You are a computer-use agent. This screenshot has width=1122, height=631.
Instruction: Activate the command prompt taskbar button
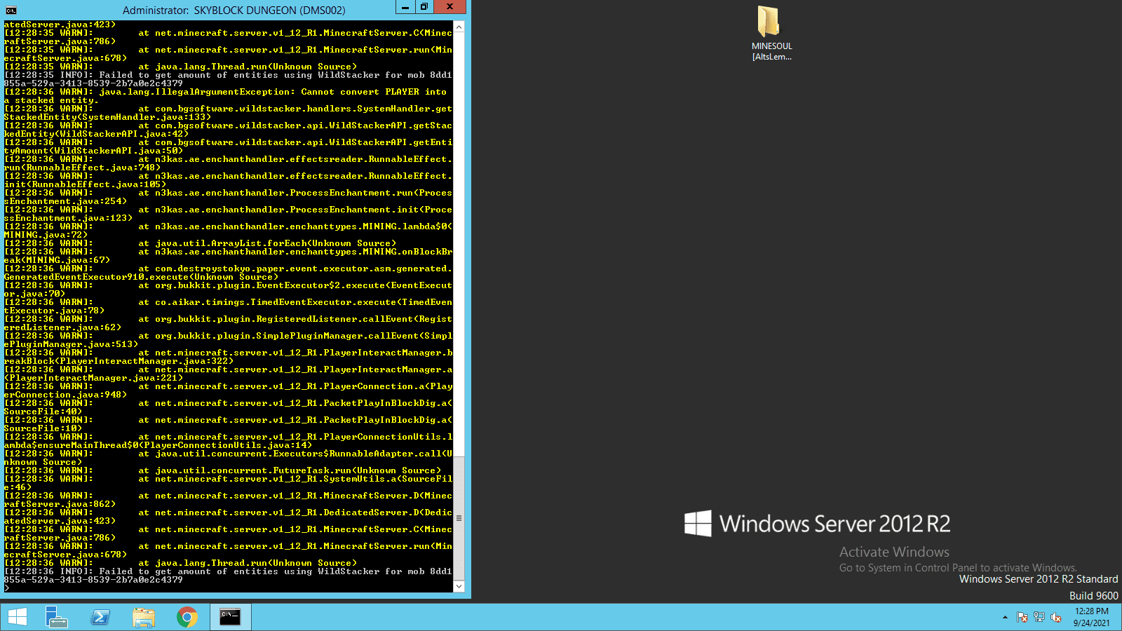coord(230,617)
